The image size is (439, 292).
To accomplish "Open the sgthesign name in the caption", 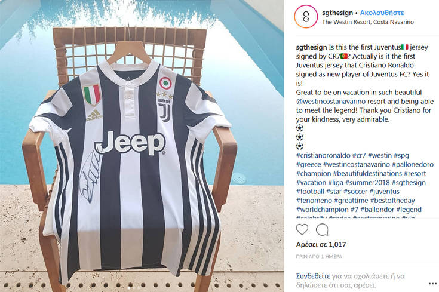I will pyautogui.click(x=311, y=47).
